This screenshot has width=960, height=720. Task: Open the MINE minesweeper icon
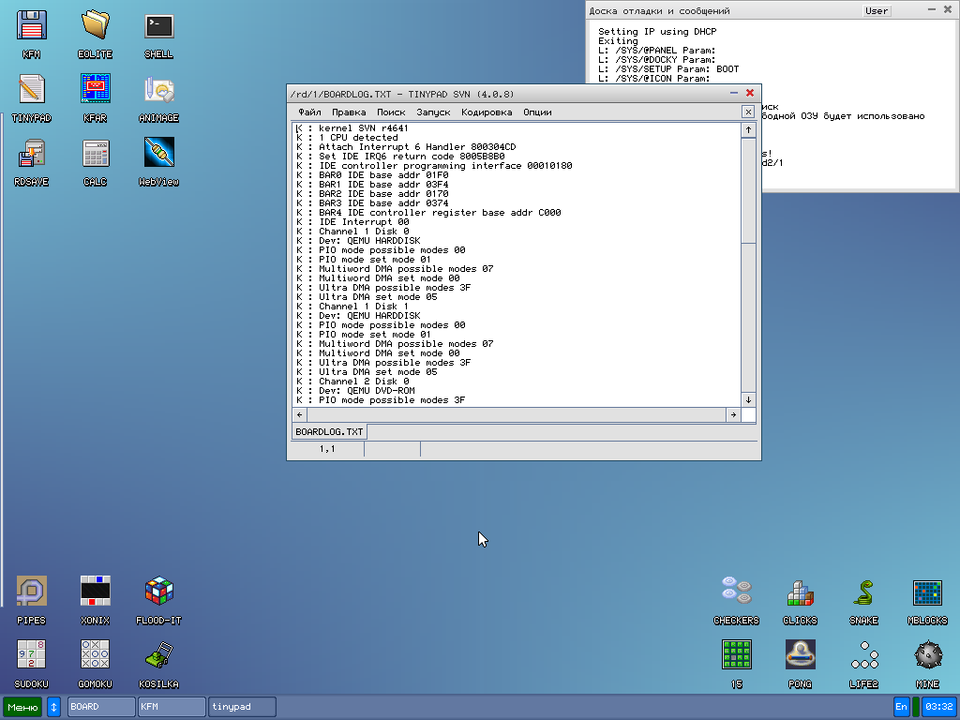coord(927,656)
